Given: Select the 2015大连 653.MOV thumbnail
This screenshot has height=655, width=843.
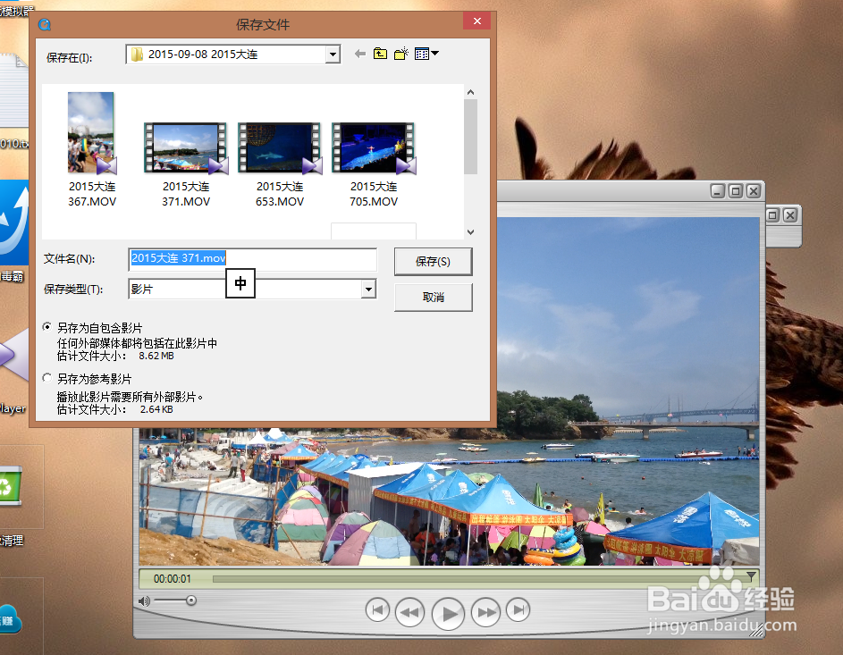Looking at the screenshot, I should pos(279,147).
